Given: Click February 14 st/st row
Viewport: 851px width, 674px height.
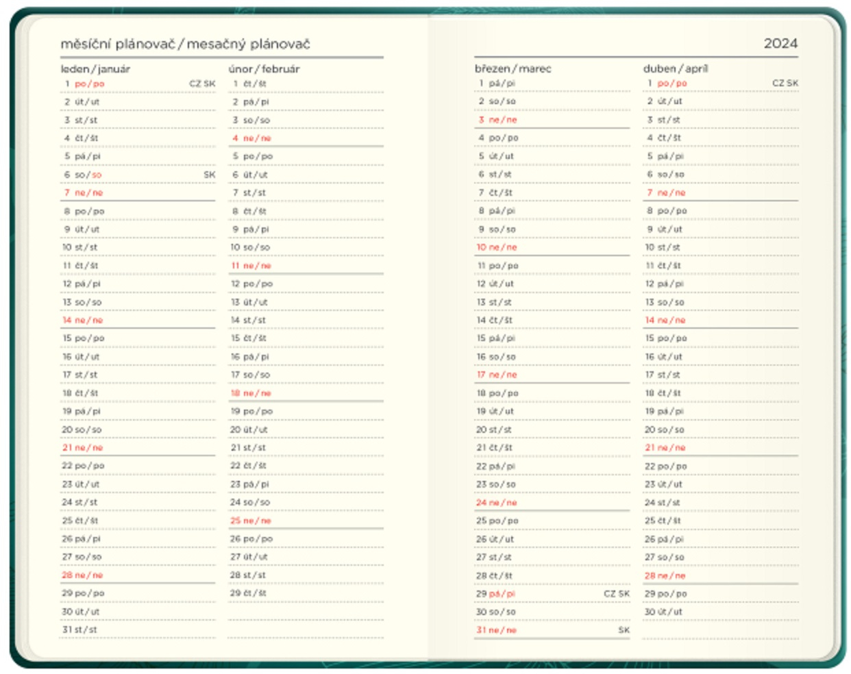Looking at the screenshot, I should pyautogui.click(x=306, y=320).
